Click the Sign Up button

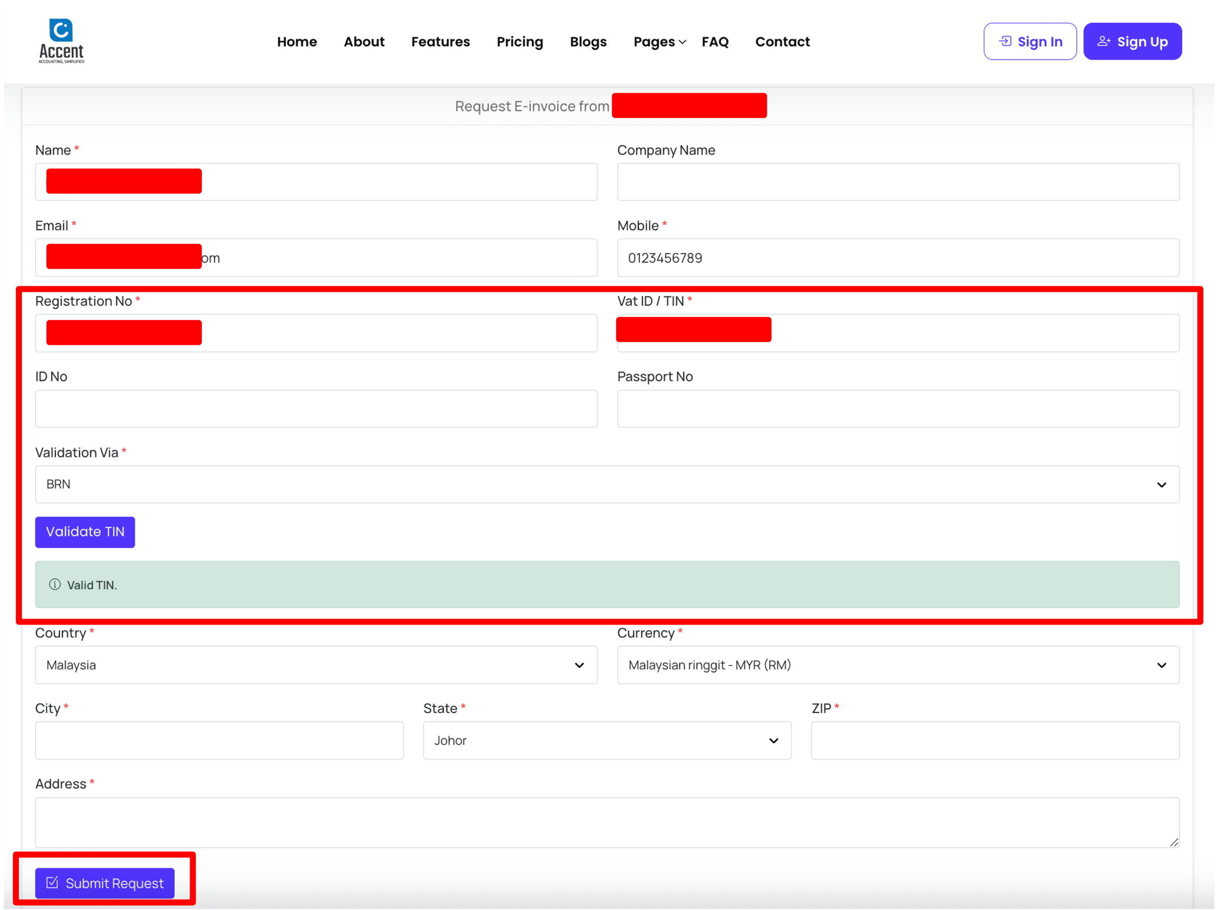click(1132, 42)
